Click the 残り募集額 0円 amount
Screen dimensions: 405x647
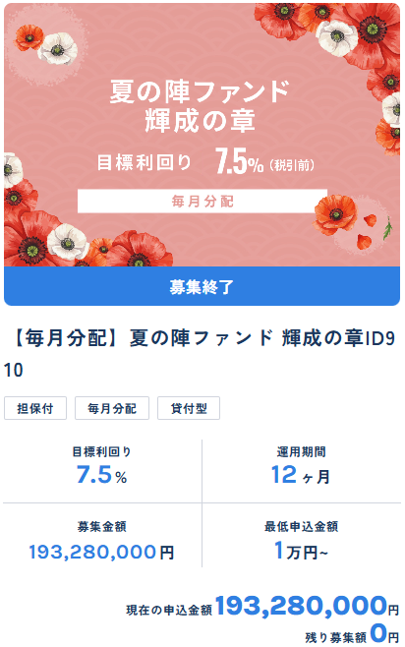tap(384, 633)
